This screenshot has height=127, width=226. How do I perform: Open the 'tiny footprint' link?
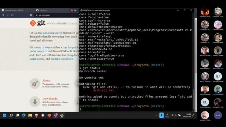click(x=70, y=47)
